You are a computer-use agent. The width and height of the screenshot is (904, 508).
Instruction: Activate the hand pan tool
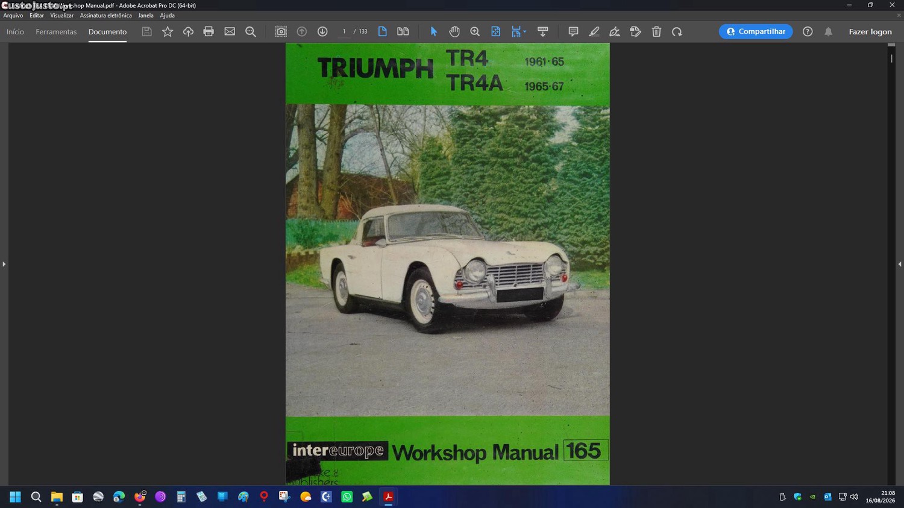[454, 32]
